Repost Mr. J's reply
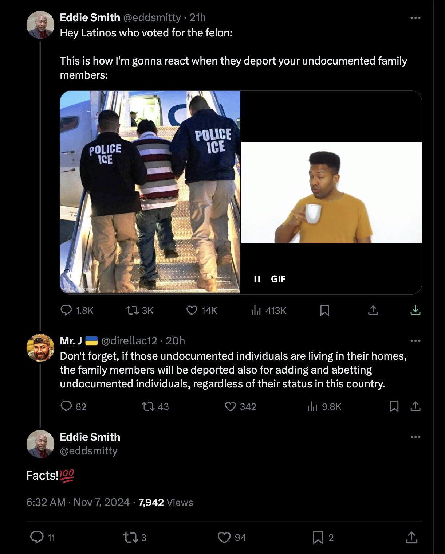The width and height of the screenshot is (445, 554). [148, 406]
